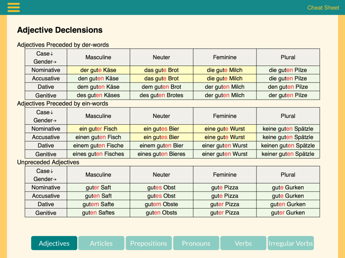Click the 'der gute Käse' cell
The width and height of the screenshot is (345, 258).
(98, 70)
